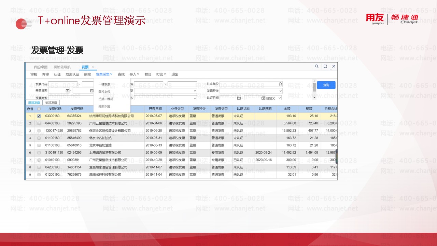
Task: Click the 查找 toolbar button
Action: tap(121, 74)
